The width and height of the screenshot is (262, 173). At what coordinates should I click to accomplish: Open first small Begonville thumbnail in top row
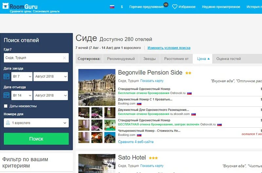(84, 113)
